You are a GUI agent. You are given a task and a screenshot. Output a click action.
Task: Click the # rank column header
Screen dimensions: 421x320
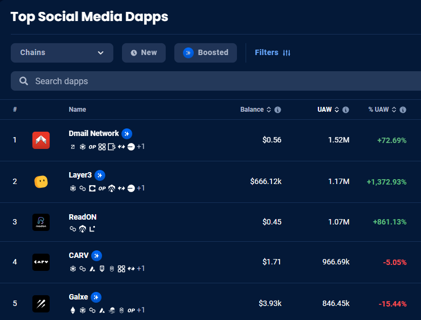(x=15, y=110)
